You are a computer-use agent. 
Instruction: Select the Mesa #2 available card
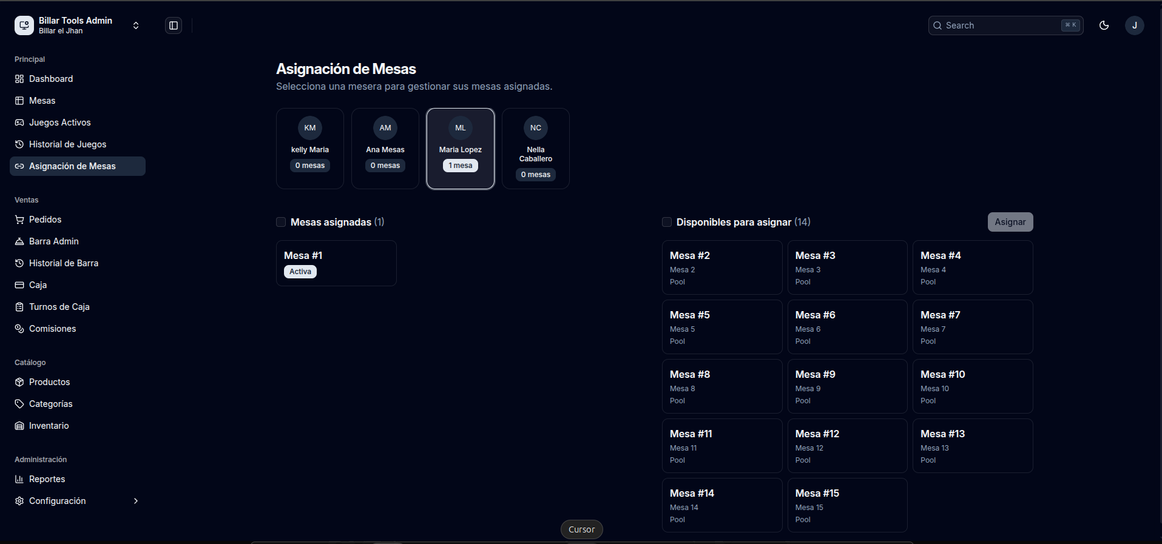tap(722, 267)
